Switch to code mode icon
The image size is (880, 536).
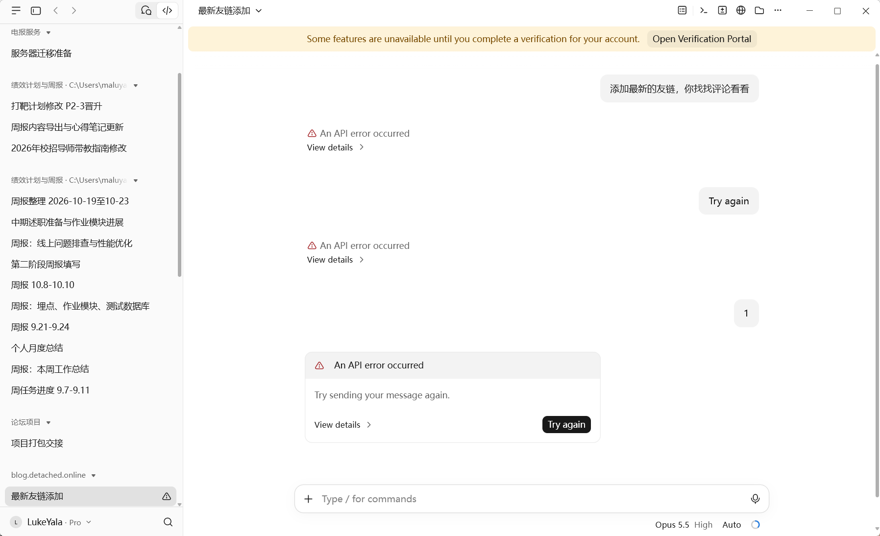167,10
